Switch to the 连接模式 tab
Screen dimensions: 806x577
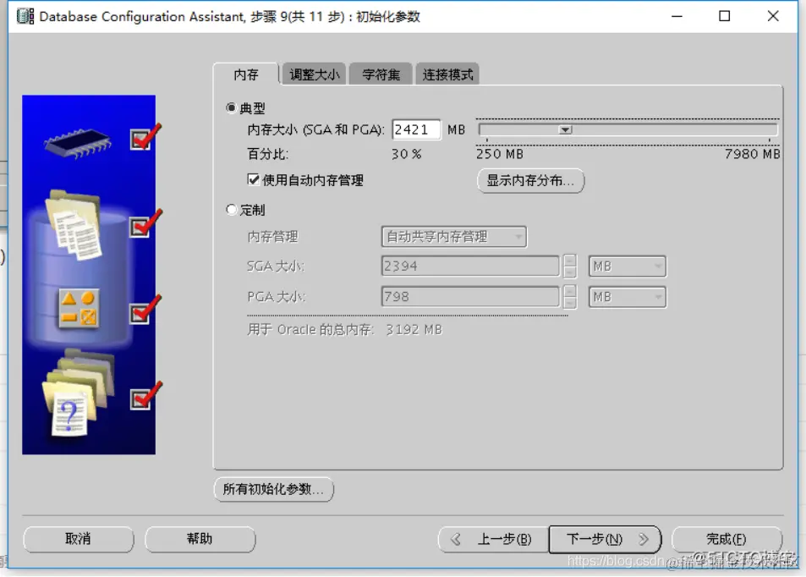point(447,74)
